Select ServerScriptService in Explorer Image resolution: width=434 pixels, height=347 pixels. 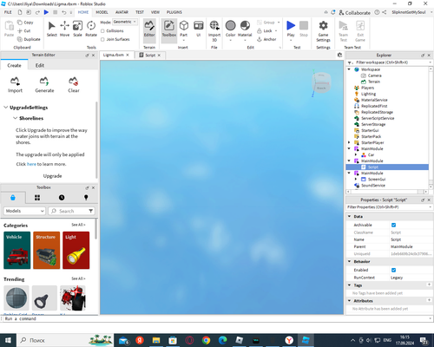(378, 118)
